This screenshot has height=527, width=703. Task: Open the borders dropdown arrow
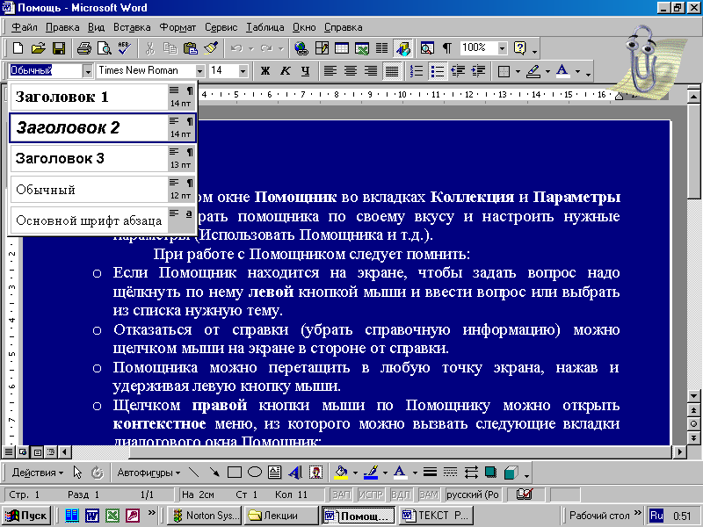click(518, 71)
